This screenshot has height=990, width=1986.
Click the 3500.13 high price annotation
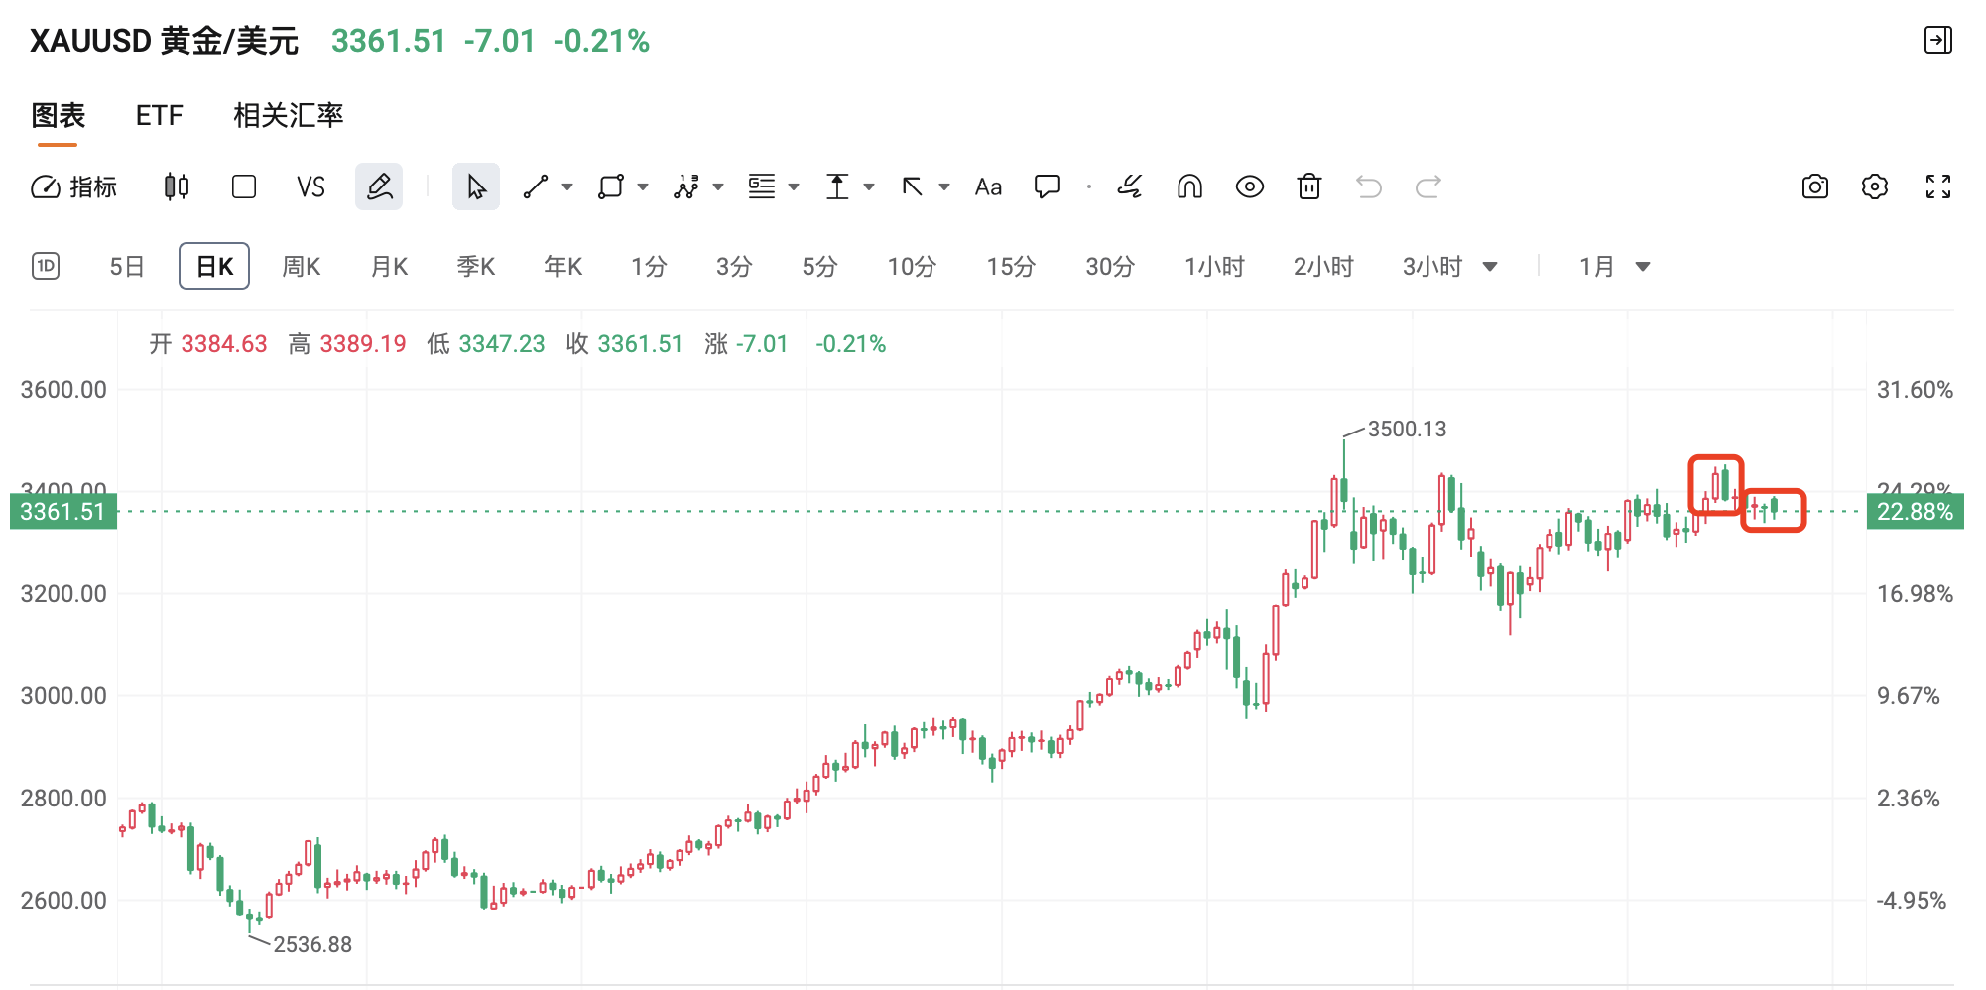coord(1407,429)
